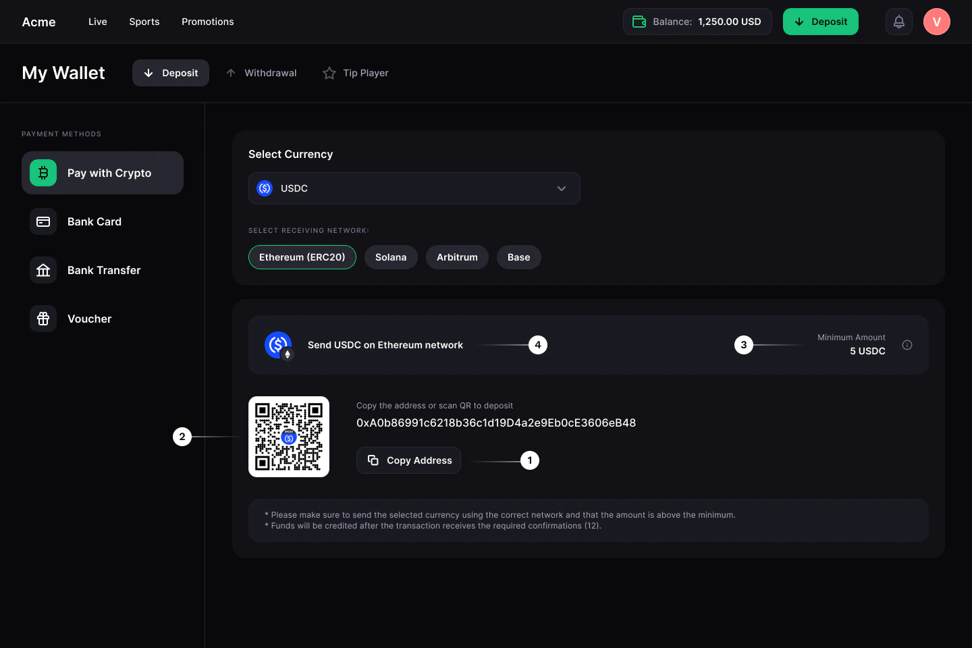Open the user avatar V menu
The width and height of the screenshot is (972, 648).
point(937,22)
